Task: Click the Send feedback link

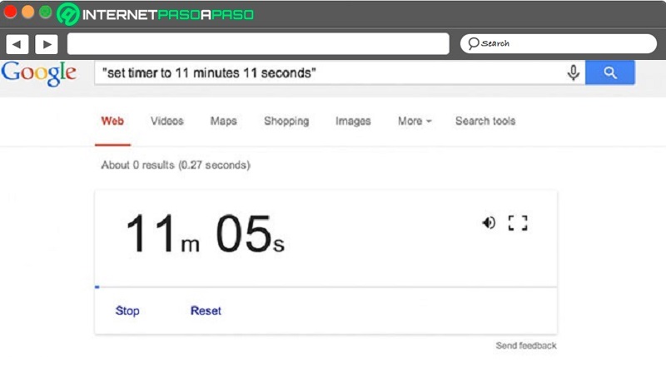Action: [526, 346]
